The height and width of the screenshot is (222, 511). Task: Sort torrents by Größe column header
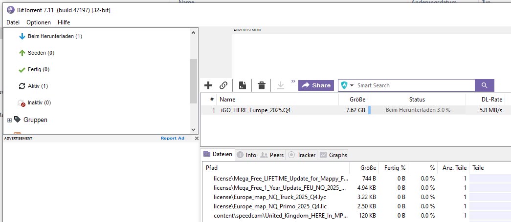(x=354, y=100)
